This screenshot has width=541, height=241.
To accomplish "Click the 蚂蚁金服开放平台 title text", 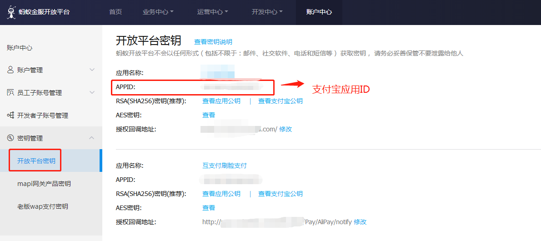I will pos(45,12).
